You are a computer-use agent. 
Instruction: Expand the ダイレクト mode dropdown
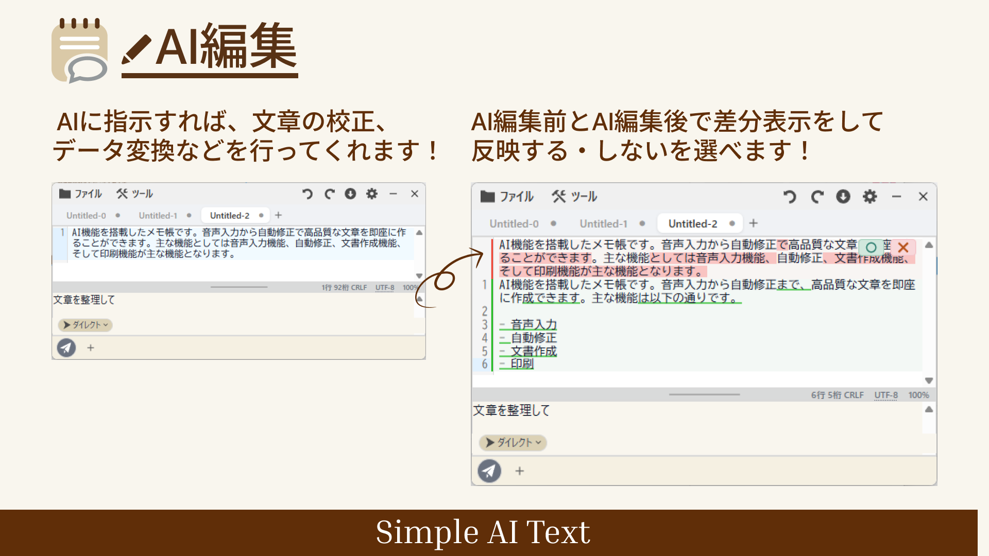512,443
